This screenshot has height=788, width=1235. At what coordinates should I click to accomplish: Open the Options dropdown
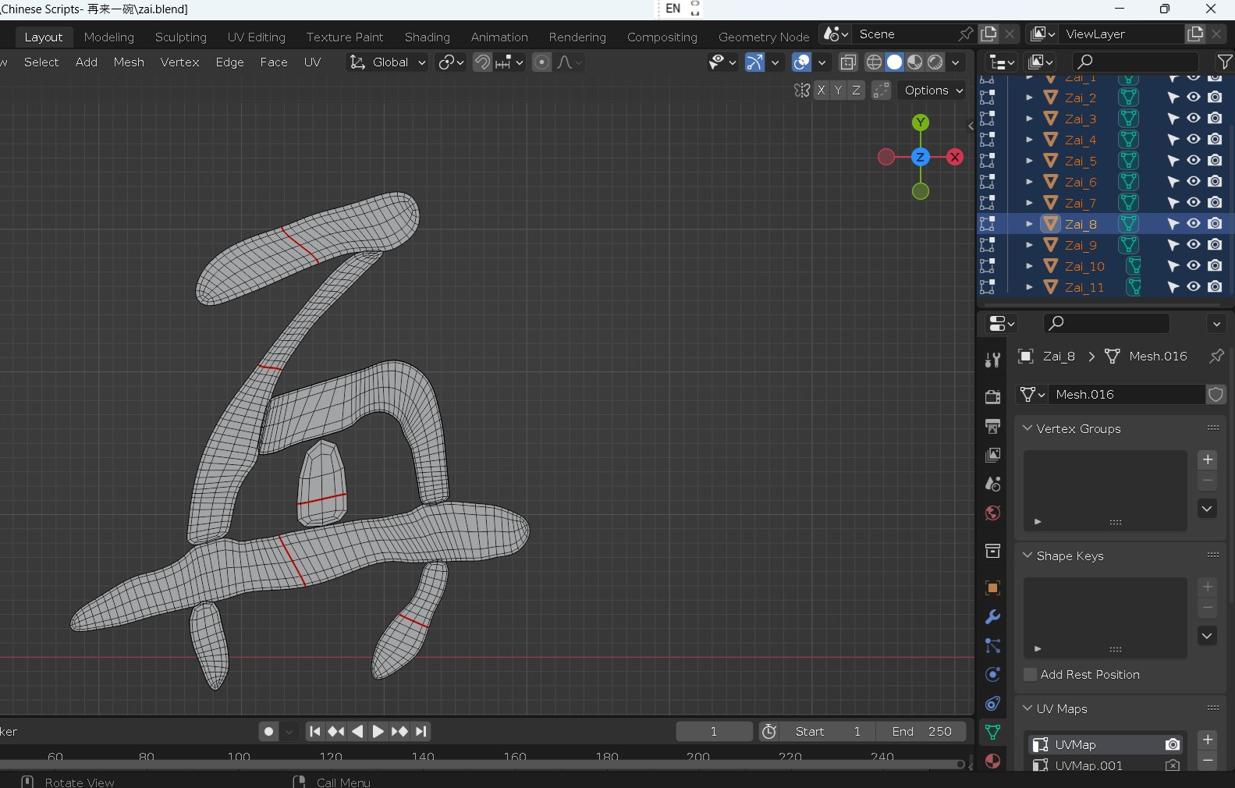933,91
